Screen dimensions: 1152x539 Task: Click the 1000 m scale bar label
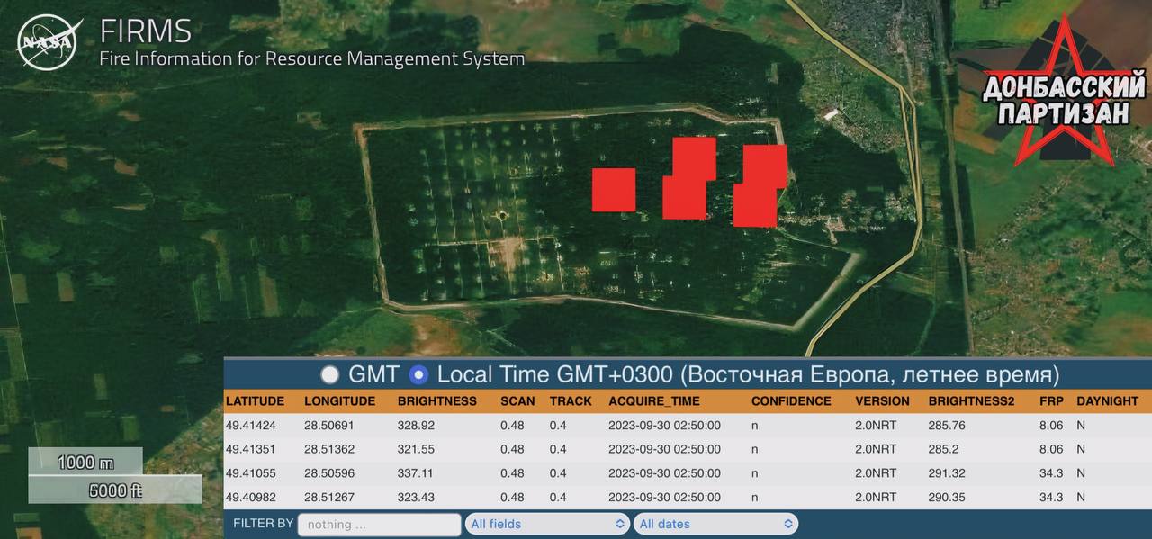coord(85,463)
